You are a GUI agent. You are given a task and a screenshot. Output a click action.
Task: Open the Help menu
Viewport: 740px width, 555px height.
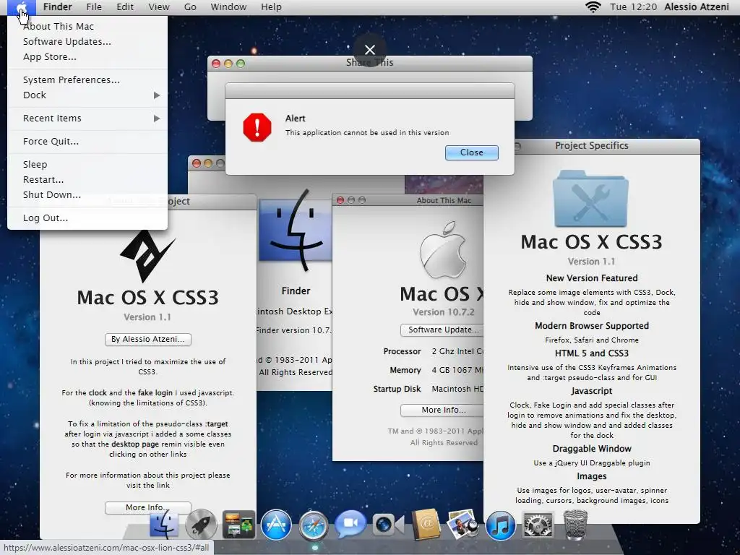click(272, 7)
